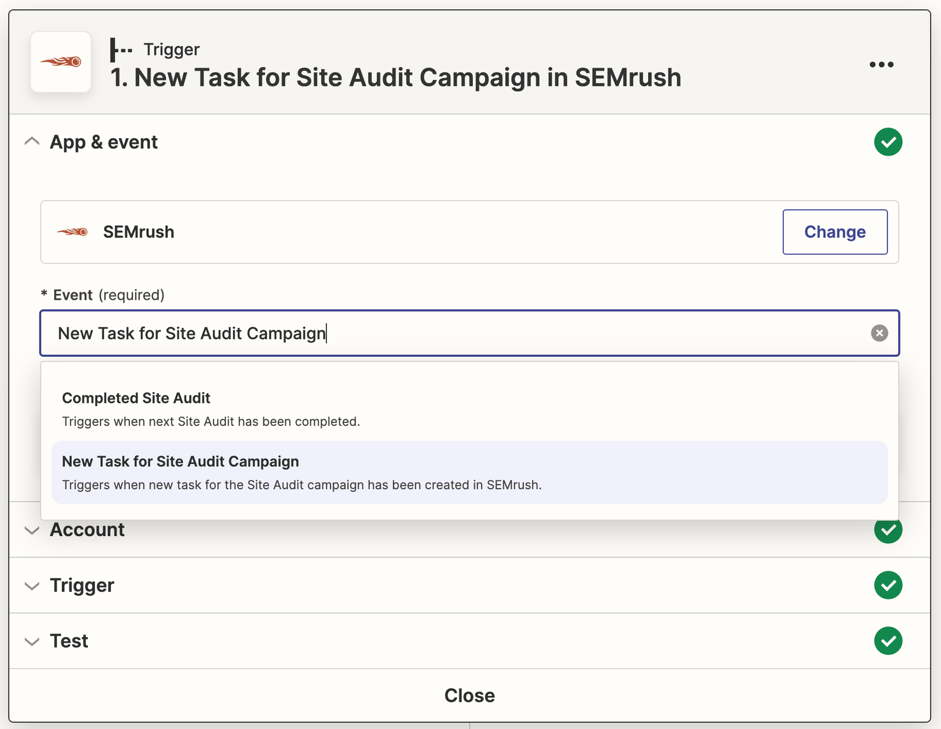Expand the Account section
The height and width of the screenshot is (729, 941).
coord(32,530)
